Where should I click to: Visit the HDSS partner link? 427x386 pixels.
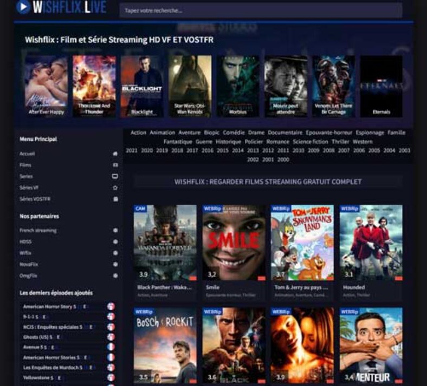(x=25, y=241)
